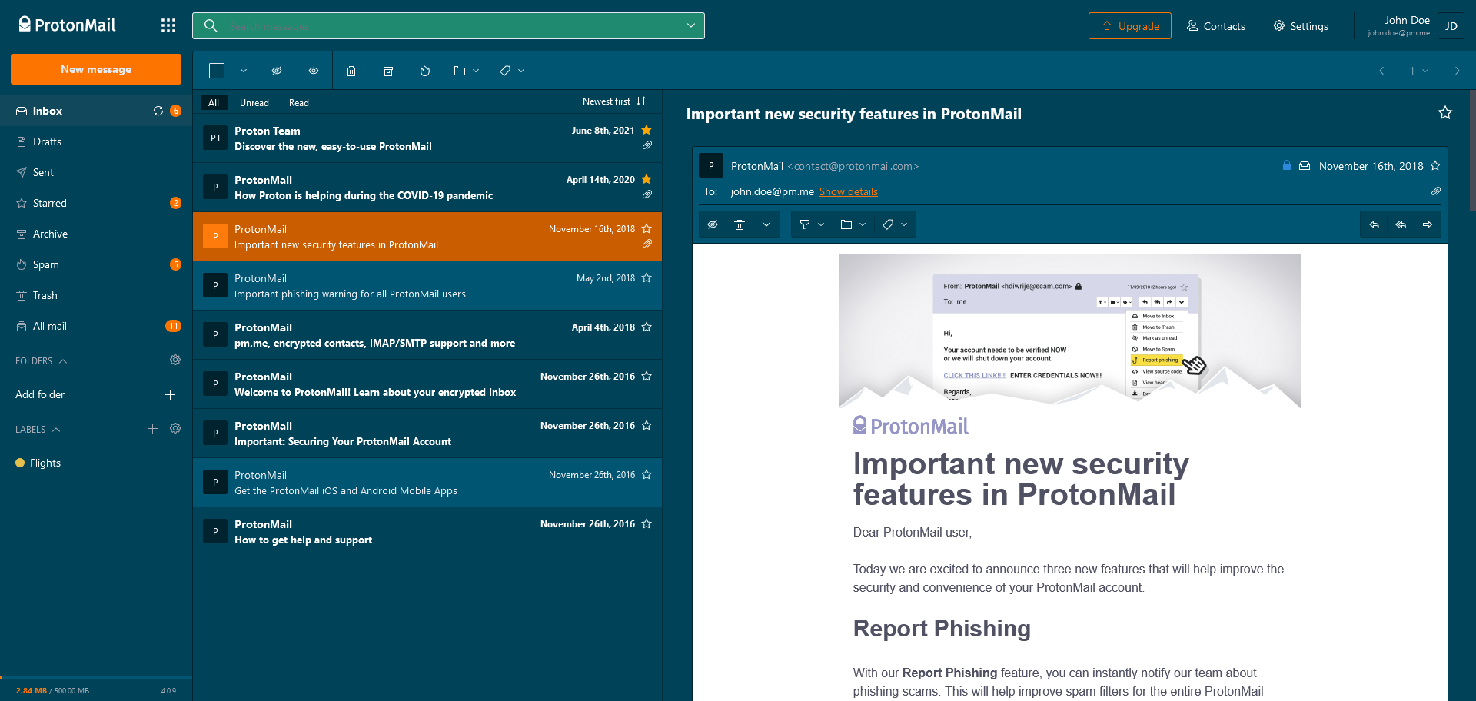Click the ProtonMail logo

(68, 25)
